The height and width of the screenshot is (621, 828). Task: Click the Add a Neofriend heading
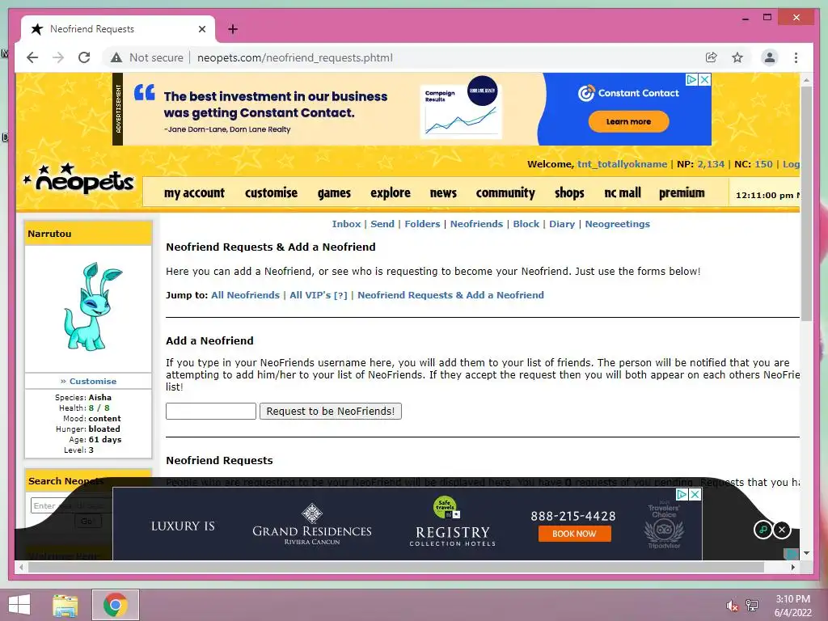pos(209,340)
